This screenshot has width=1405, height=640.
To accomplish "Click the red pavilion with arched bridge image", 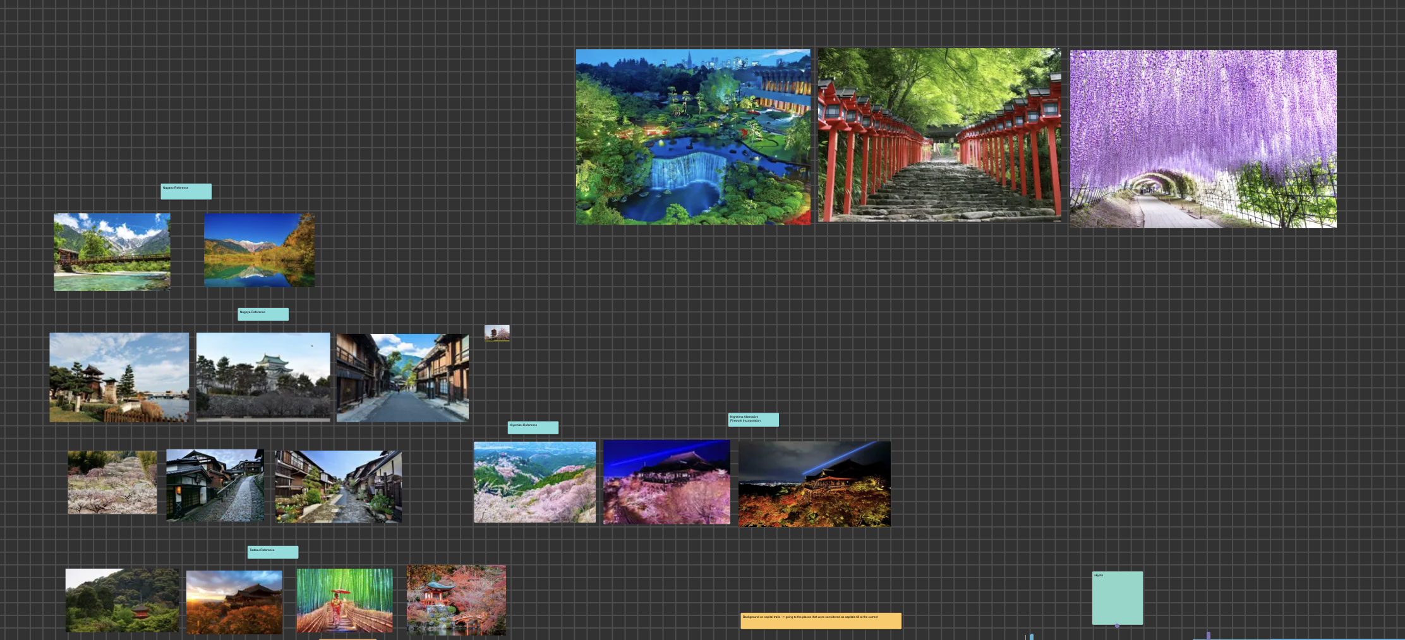I will click(456, 600).
